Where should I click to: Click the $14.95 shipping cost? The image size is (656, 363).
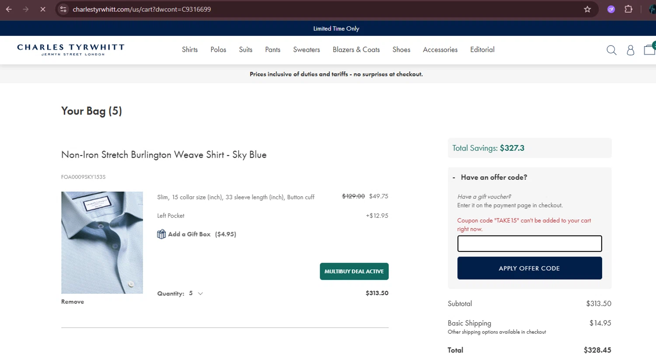point(600,323)
